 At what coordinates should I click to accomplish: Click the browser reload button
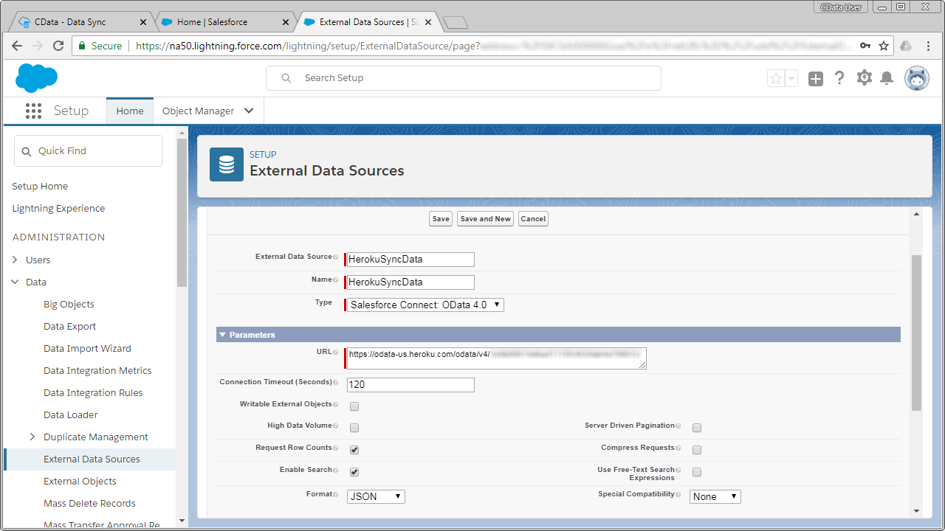[58, 46]
